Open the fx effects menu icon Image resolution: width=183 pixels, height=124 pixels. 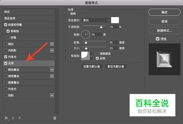(6, 118)
